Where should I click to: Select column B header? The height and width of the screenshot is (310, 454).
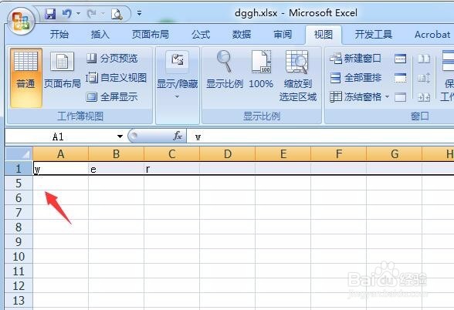[x=116, y=154]
